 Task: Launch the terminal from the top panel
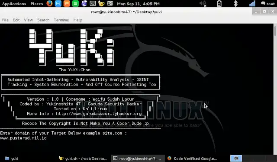pos(93,3)
